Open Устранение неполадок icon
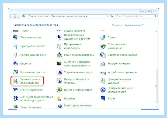This screenshot has width=167, height=118. click(x=59, y=72)
